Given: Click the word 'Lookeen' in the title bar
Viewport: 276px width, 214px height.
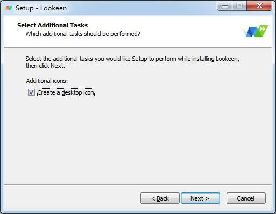Looking at the screenshot, I should tap(53, 8).
